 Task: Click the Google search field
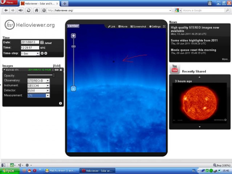pos(203,11)
